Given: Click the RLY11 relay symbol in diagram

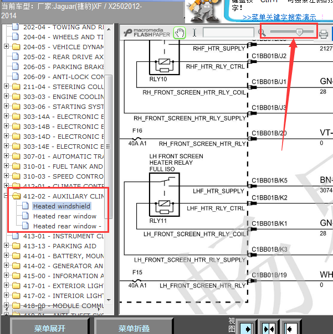Looking at the screenshot, I should tap(165, 195).
